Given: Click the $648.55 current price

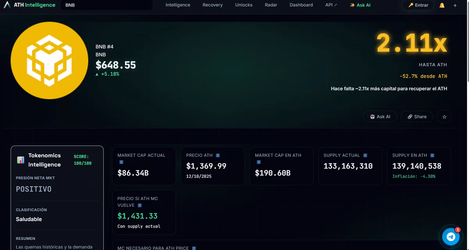Looking at the screenshot, I should tap(116, 65).
